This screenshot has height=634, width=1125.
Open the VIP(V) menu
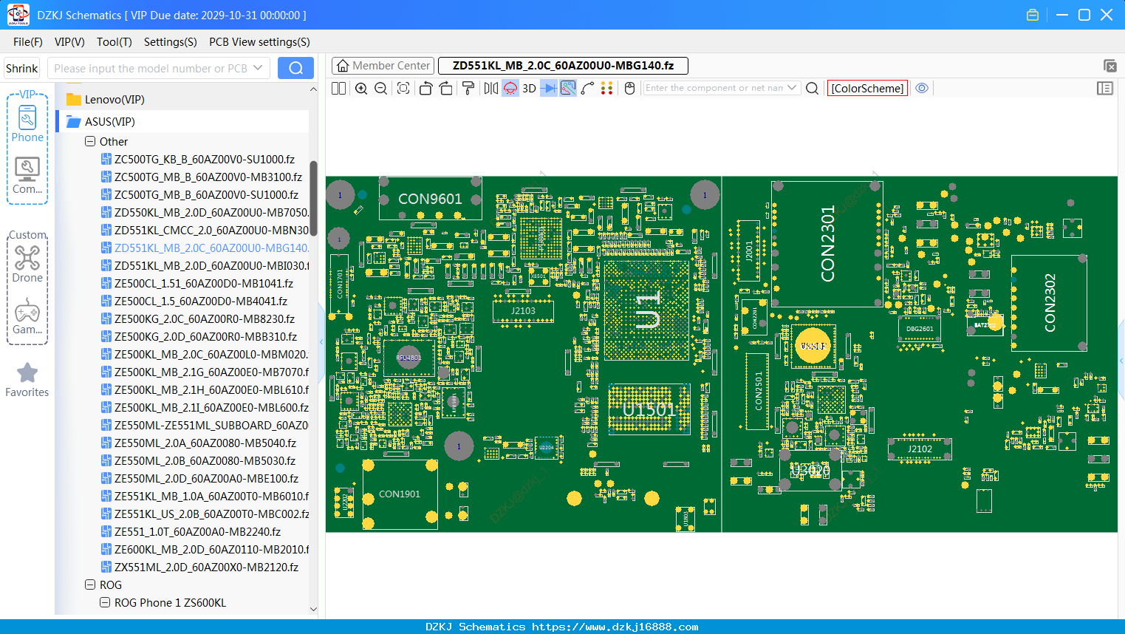coord(69,42)
